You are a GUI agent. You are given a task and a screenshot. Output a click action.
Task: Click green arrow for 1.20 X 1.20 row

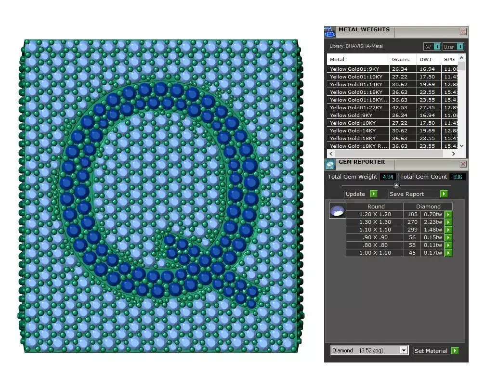pyautogui.click(x=448, y=214)
